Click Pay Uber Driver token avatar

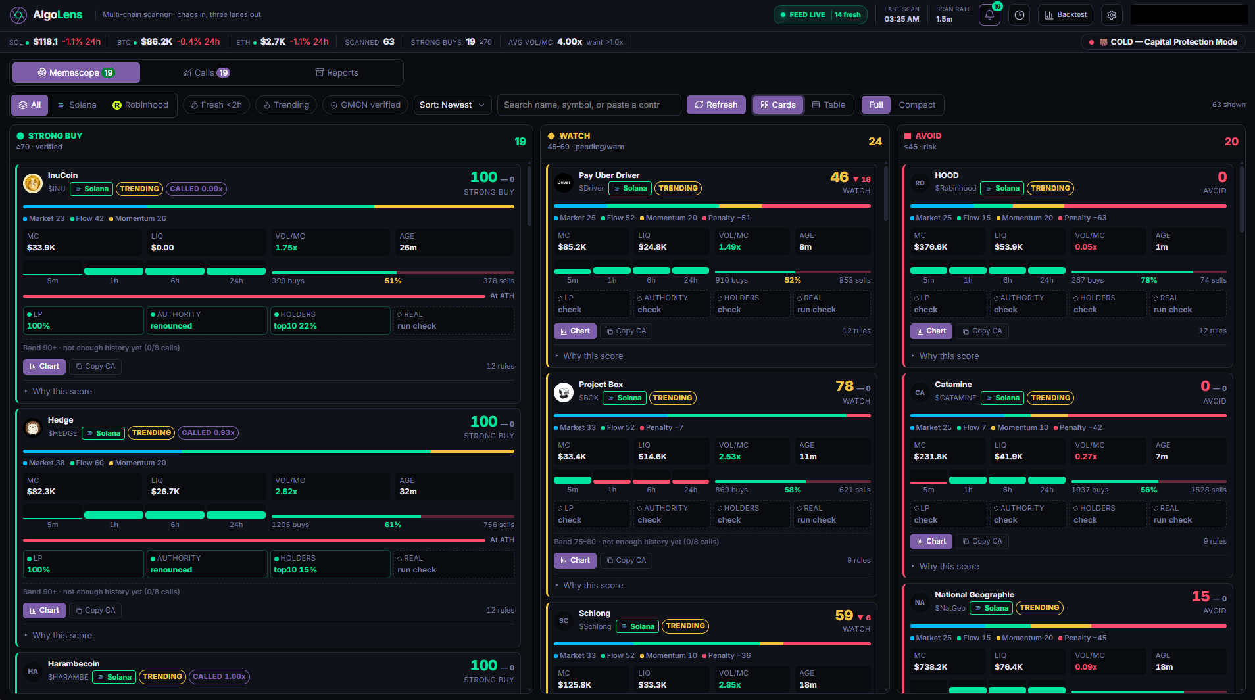pyautogui.click(x=564, y=182)
